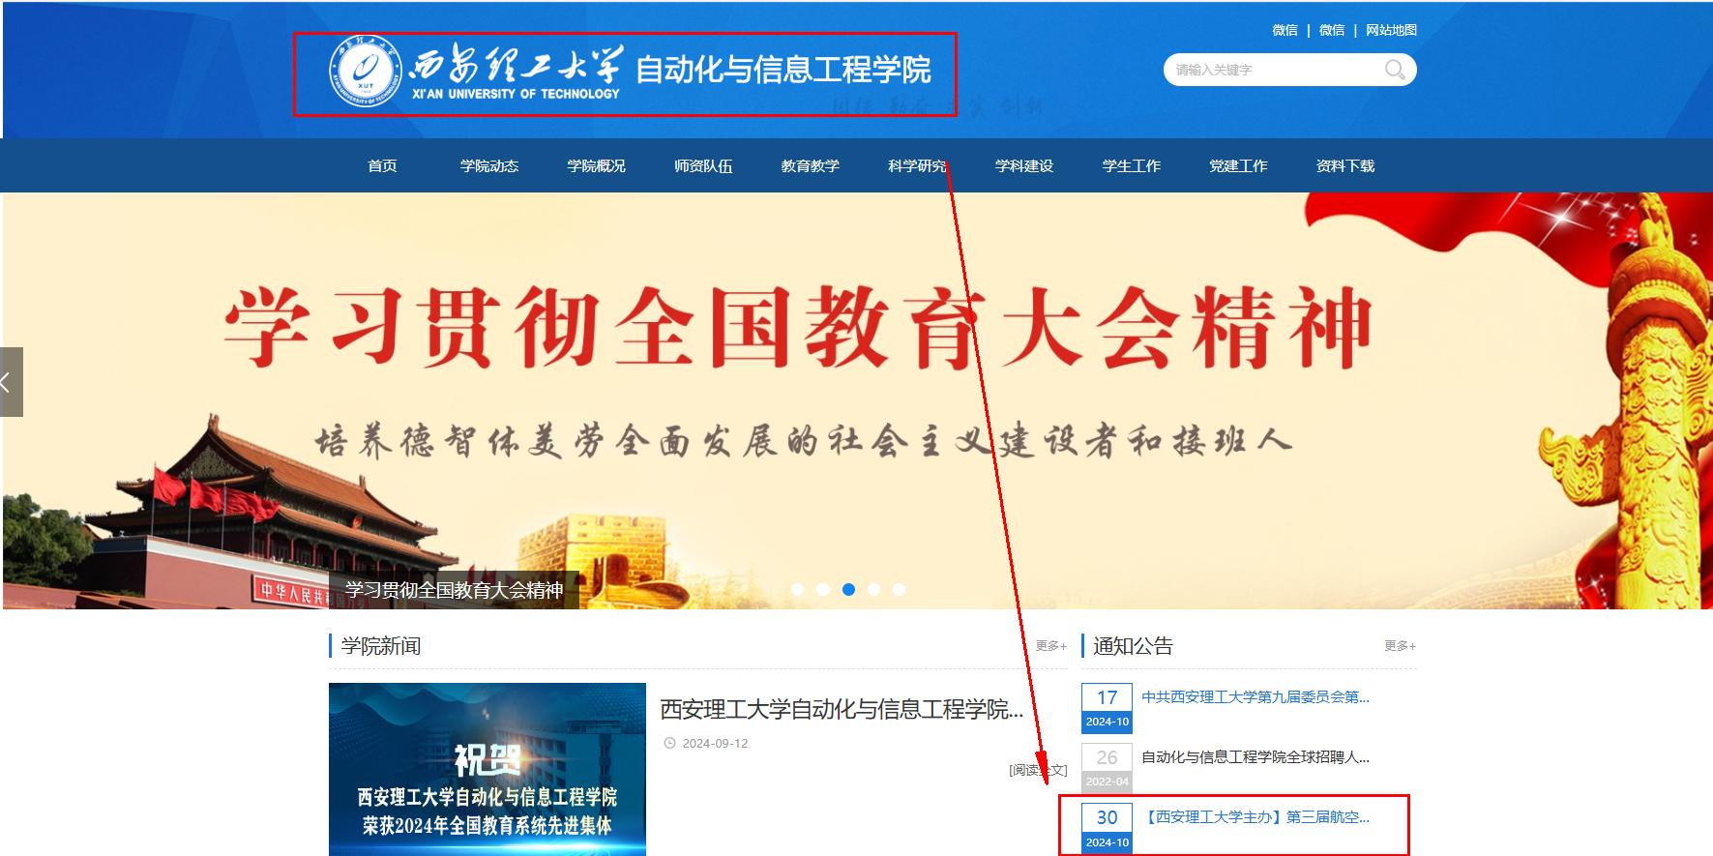The width and height of the screenshot is (1713, 856).
Task: Open the 学院动态 menu
Action: click(489, 165)
